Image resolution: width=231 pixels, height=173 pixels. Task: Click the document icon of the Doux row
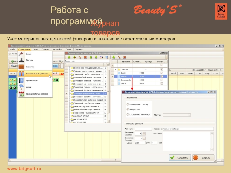(x=119, y=73)
